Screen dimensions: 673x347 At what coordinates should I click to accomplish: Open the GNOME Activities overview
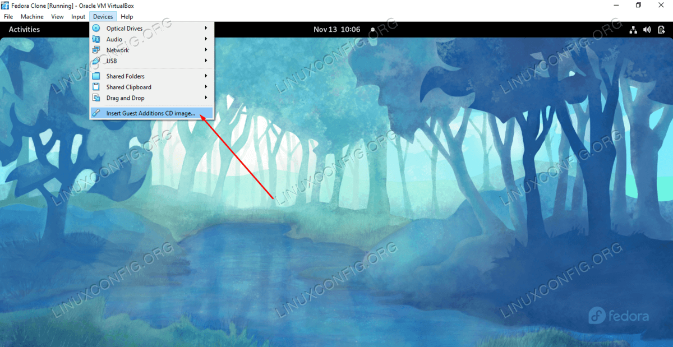pos(24,29)
